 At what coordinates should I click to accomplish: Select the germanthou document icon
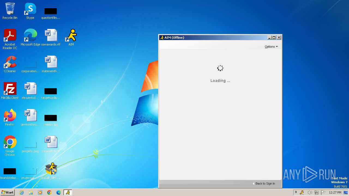click(30, 118)
